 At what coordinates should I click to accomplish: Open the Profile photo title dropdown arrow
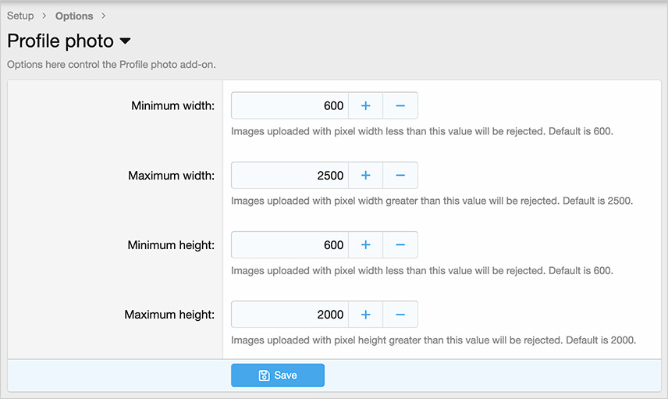tap(125, 41)
